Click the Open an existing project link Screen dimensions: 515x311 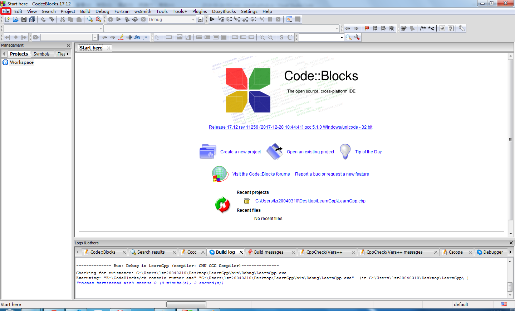coord(310,152)
